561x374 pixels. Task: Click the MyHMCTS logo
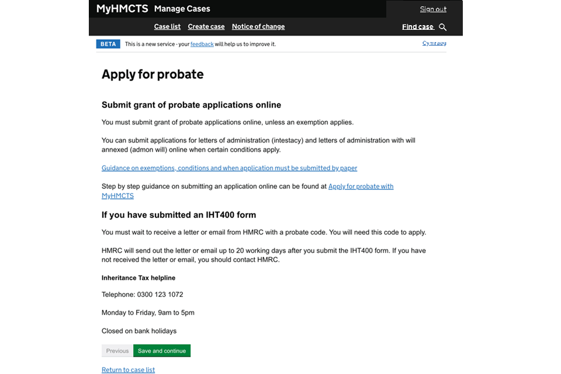tap(122, 9)
